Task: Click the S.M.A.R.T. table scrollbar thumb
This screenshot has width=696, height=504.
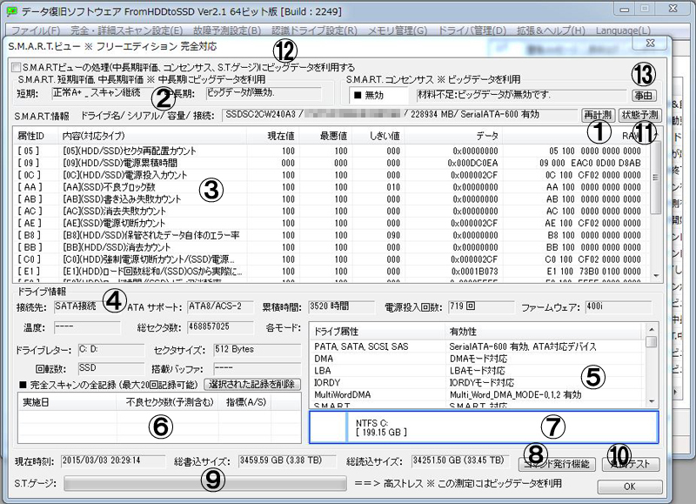Action: pyautogui.click(x=657, y=177)
